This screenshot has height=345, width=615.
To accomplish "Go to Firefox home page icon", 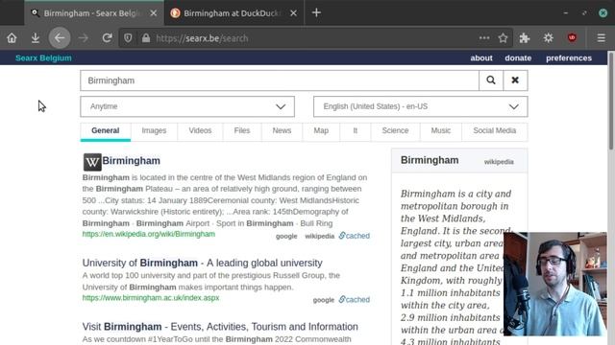I will pyautogui.click(x=12, y=38).
